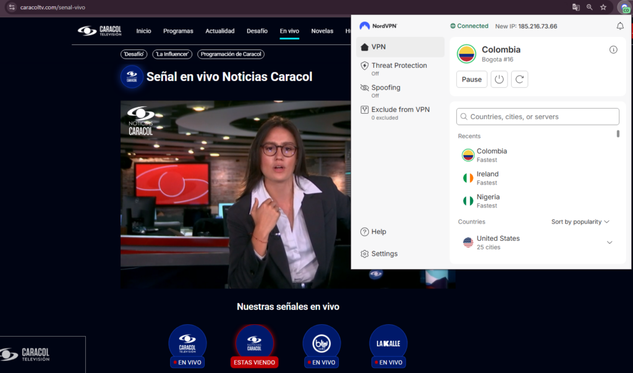Click EN VIVO badge under Caracol Televisión

pyautogui.click(x=187, y=362)
